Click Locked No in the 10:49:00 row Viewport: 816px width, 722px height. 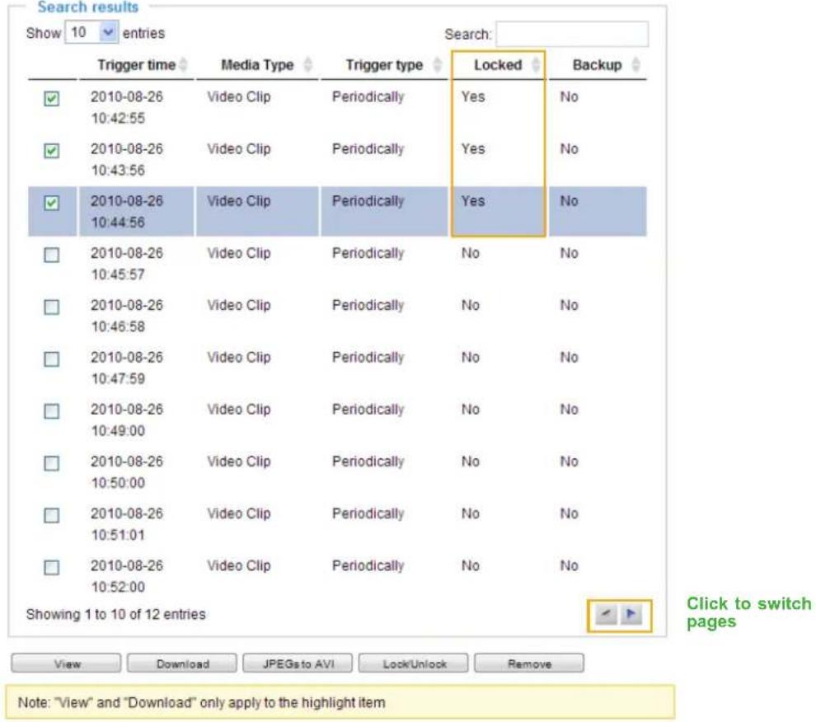coord(471,409)
